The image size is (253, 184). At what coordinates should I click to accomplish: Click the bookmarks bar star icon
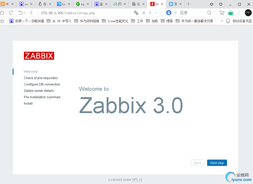pyautogui.click(x=2, y=21)
